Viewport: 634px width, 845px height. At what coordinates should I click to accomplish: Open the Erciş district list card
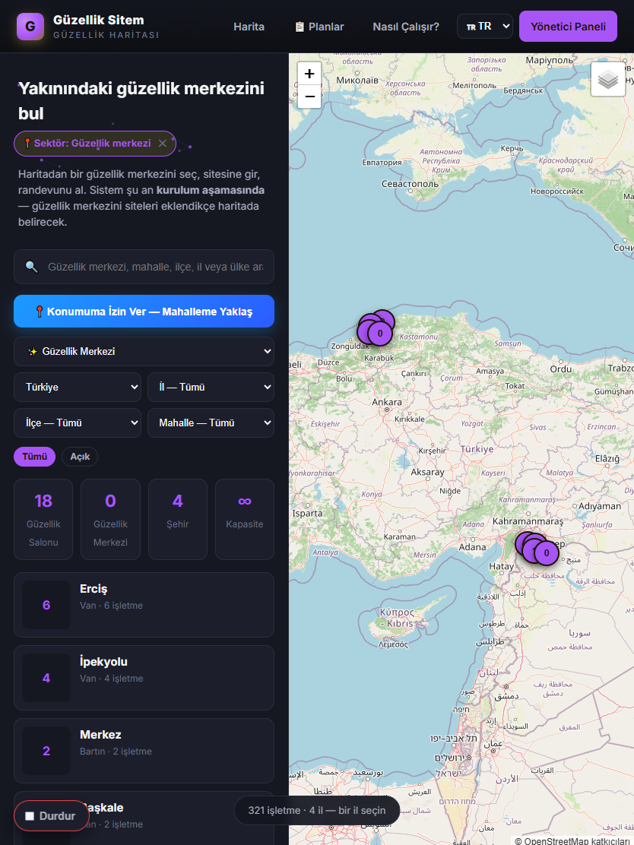[x=144, y=605]
